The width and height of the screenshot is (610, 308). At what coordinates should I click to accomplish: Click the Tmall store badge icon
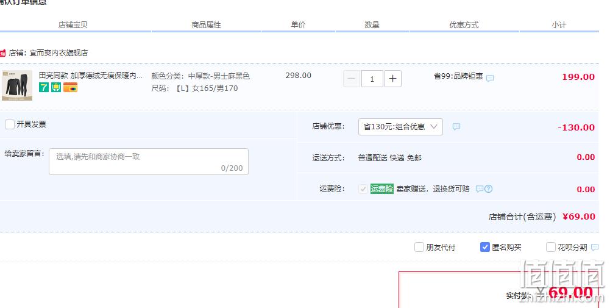2,53
